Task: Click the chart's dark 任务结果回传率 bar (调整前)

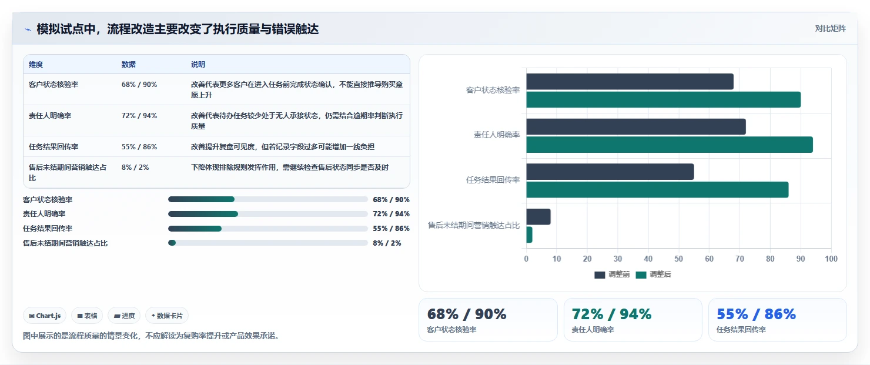Action: coord(610,172)
